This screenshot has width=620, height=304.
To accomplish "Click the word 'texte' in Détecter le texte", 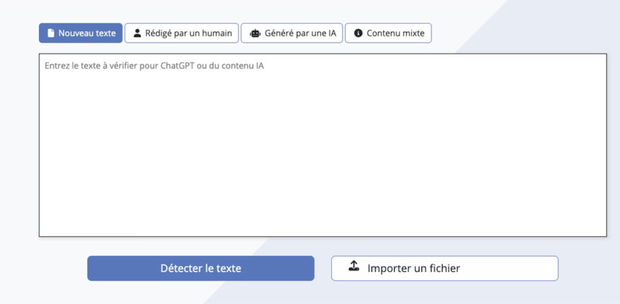I will point(229,268).
